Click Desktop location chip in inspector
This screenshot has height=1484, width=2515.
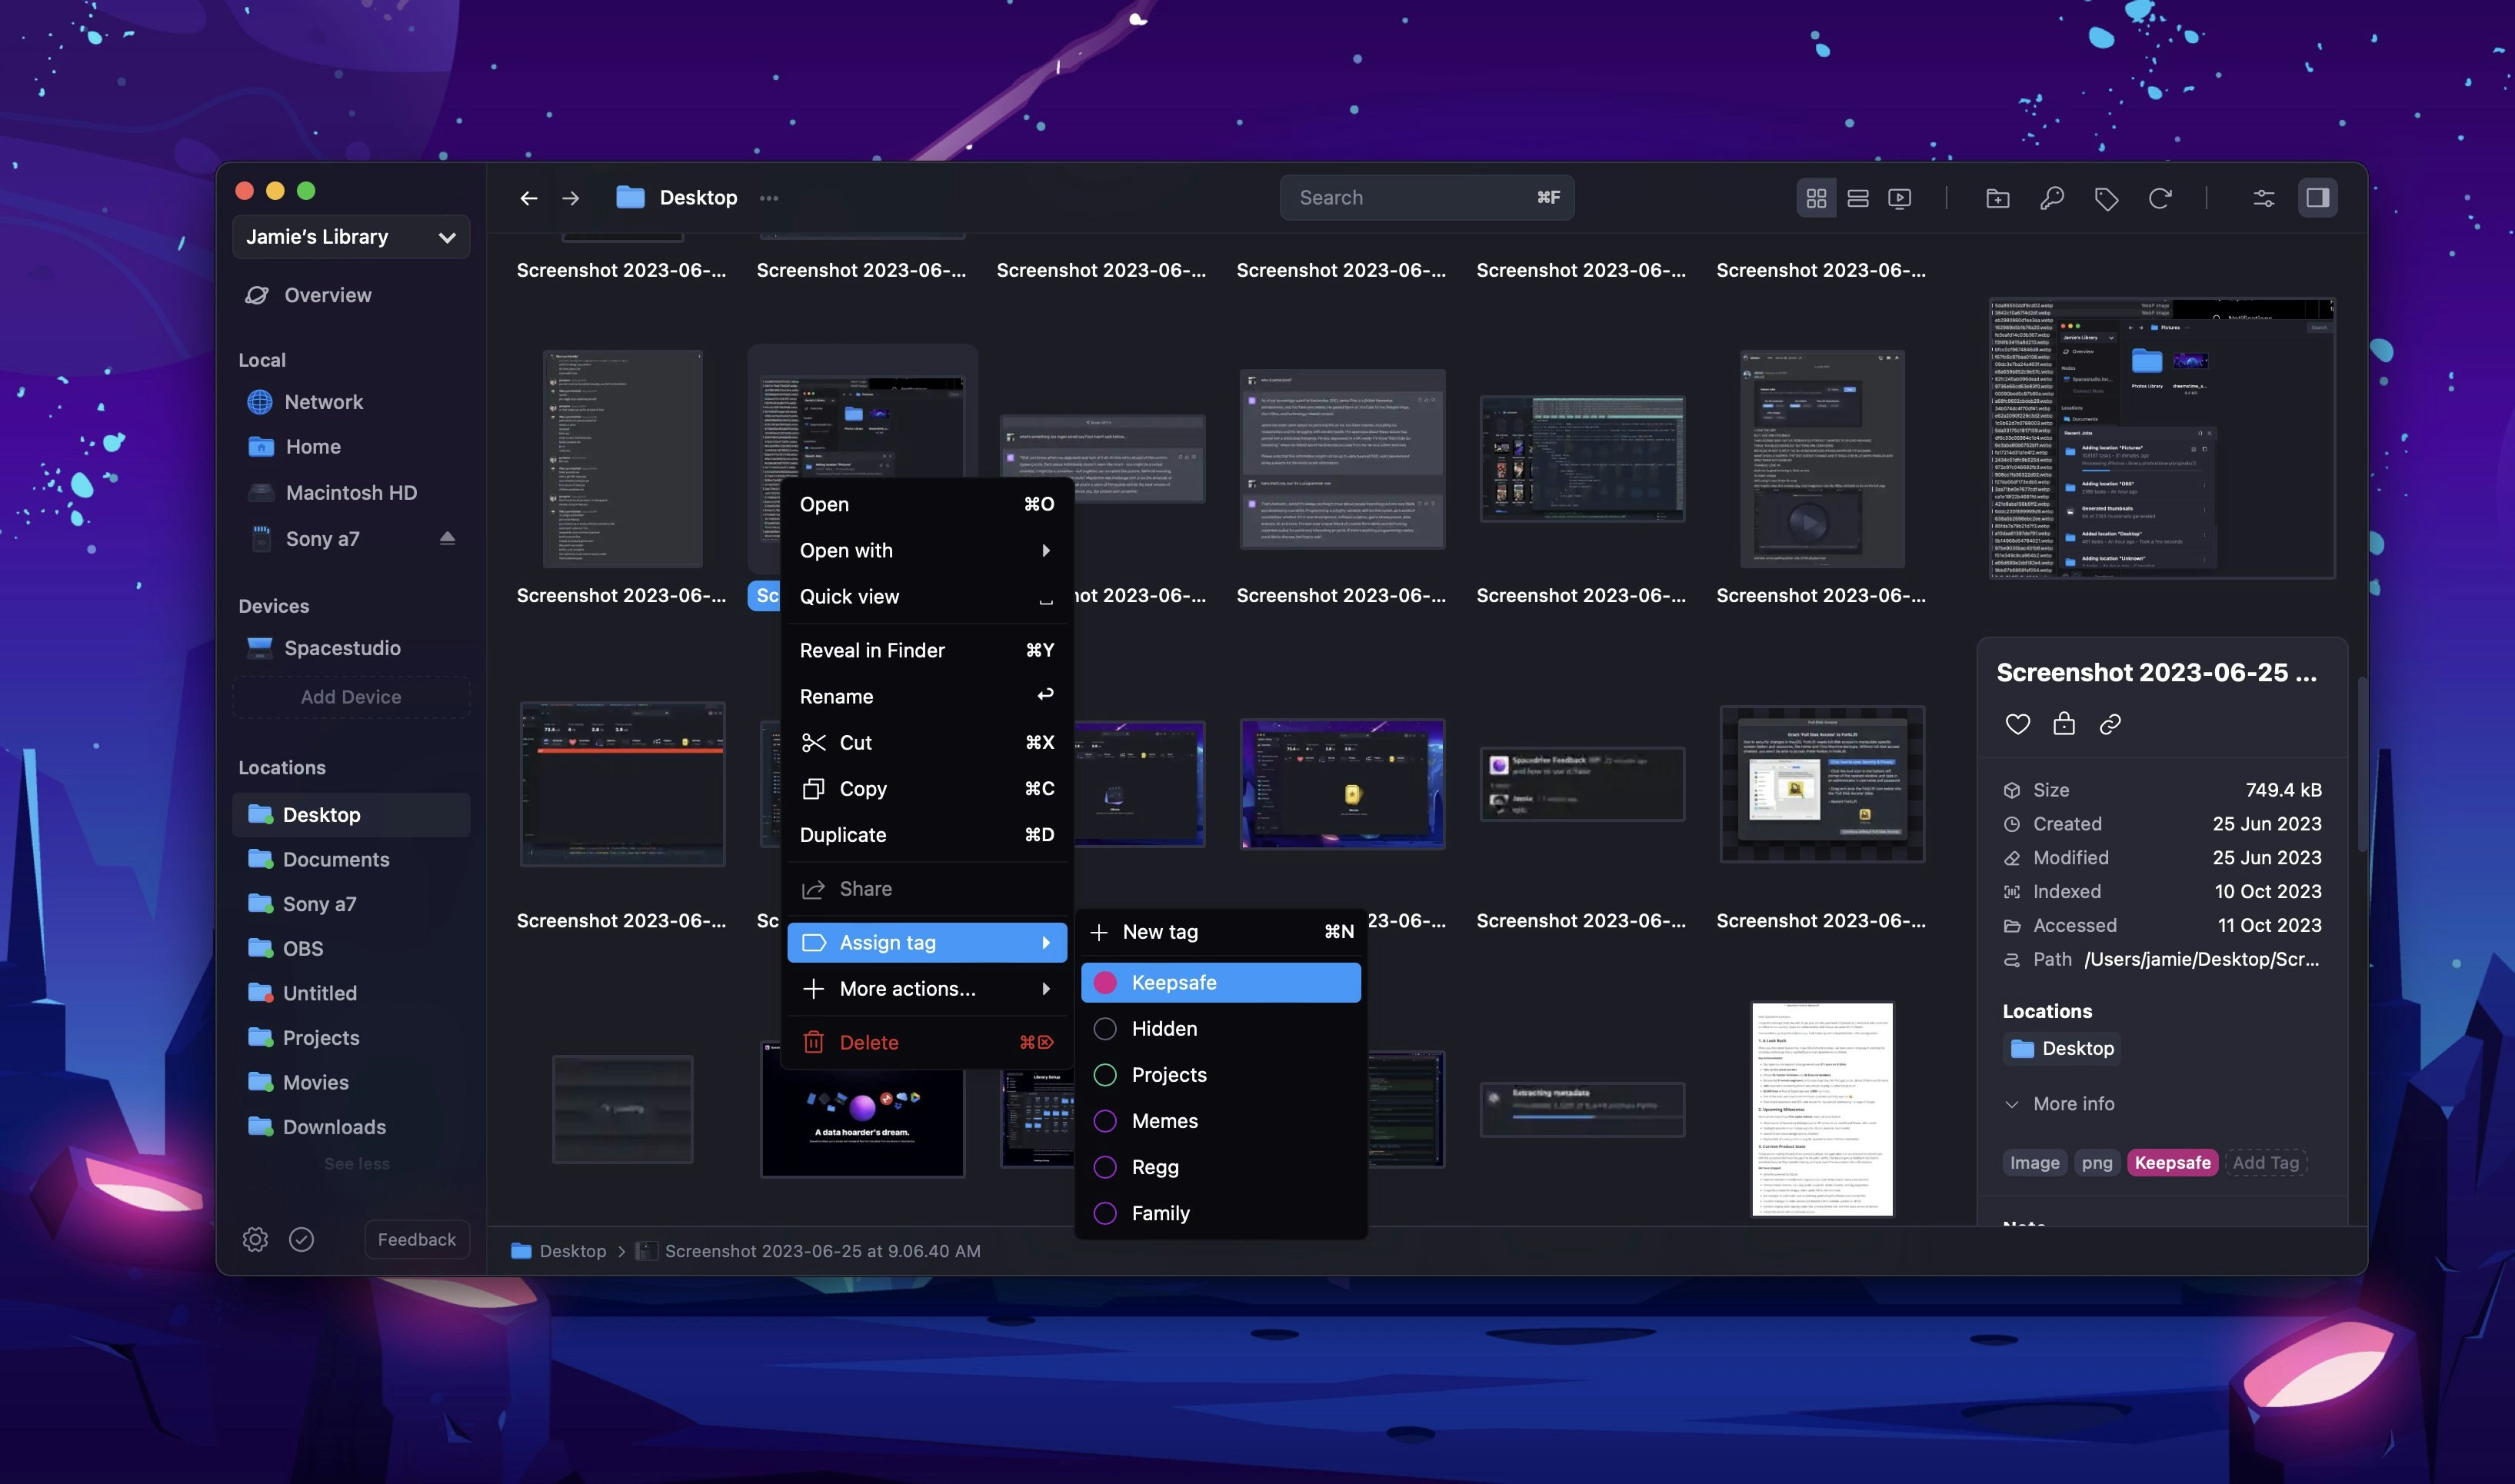click(2063, 1048)
